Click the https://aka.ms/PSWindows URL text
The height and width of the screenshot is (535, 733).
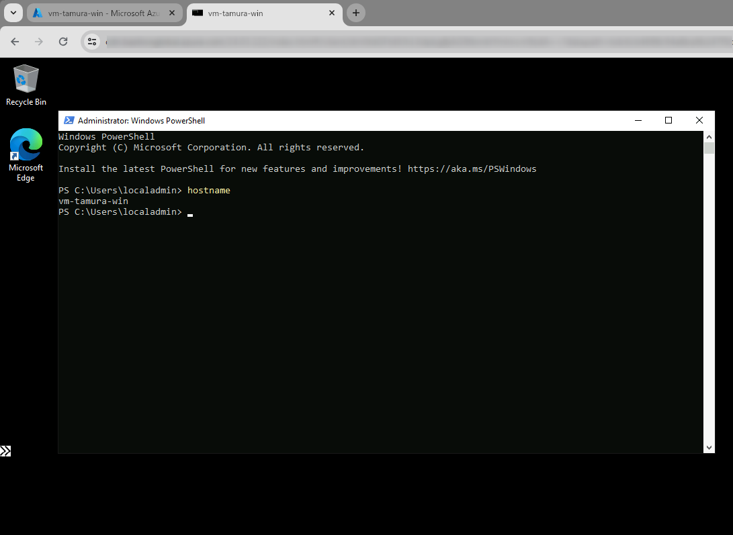point(472,168)
